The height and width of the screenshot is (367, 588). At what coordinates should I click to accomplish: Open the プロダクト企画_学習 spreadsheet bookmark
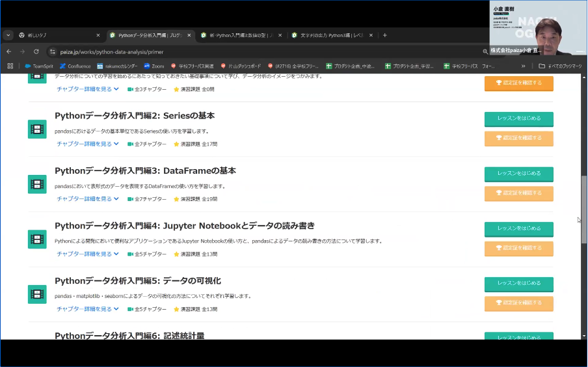click(x=409, y=66)
